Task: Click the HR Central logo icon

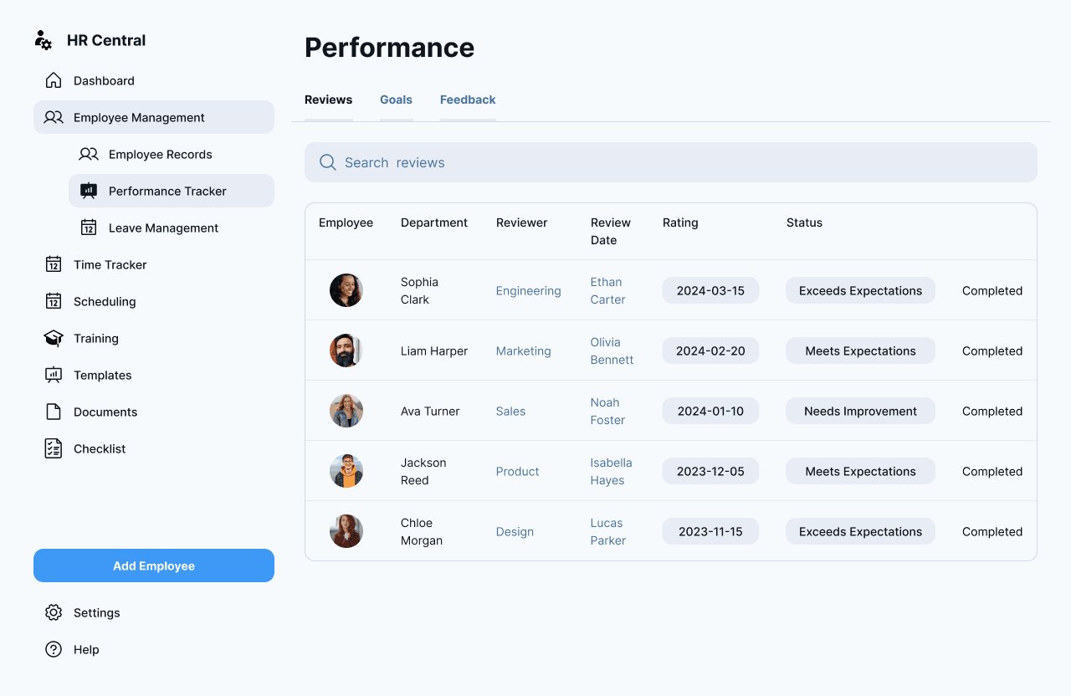Action: [x=43, y=39]
